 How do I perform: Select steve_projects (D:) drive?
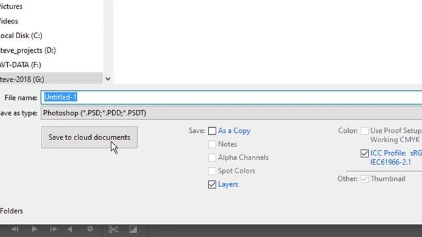pyautogui.click(x=28, y=50)
